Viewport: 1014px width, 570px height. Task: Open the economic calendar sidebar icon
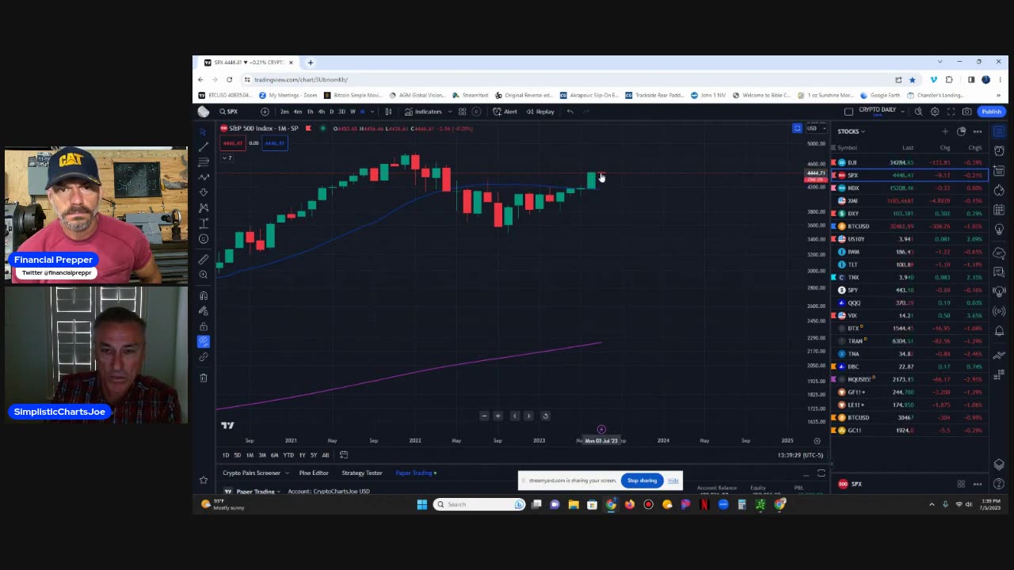(999, 210)
